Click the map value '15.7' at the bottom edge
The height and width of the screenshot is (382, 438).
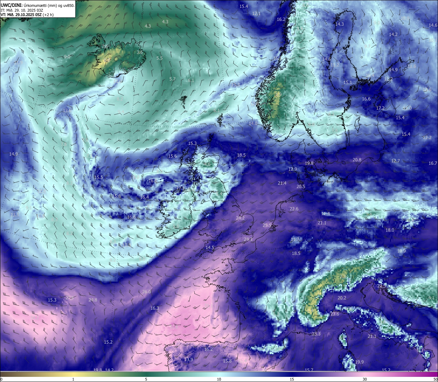pyautogui.click(x=309, y=370)
